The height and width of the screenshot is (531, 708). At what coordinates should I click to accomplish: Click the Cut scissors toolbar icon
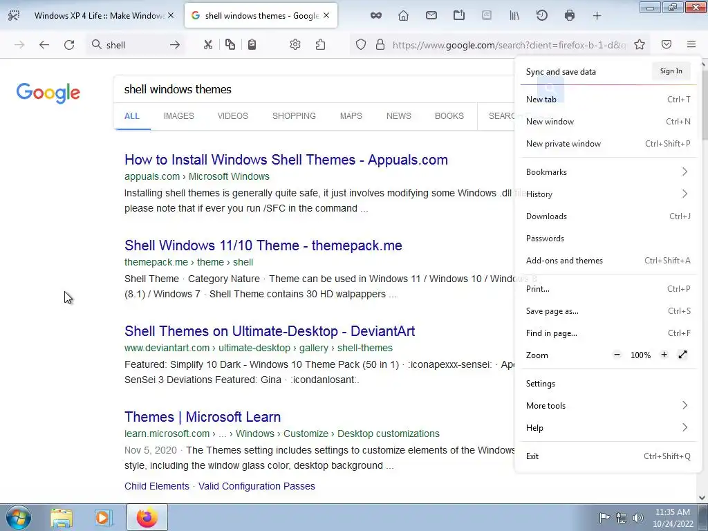207,45
